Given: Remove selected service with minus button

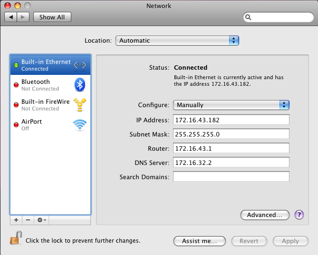Looking at the screenshot, I should [28, 220].
